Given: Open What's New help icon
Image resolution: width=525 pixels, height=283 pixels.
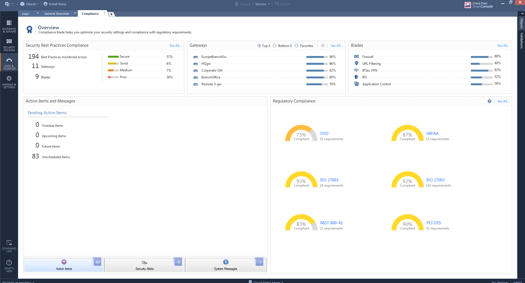Looking at the screenshot, I should coord(9,266).
